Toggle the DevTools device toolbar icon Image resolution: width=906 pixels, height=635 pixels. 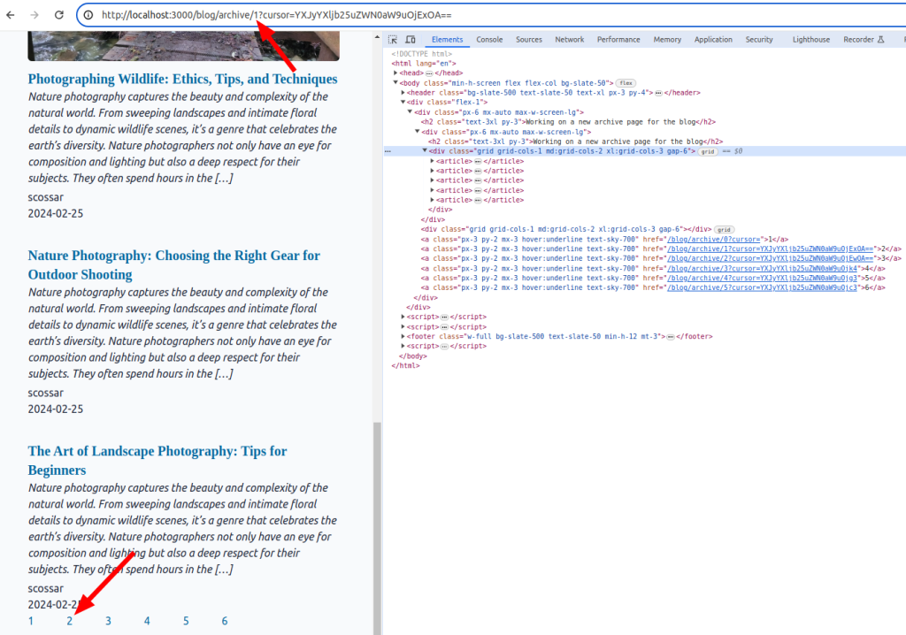tap(411, 39)
